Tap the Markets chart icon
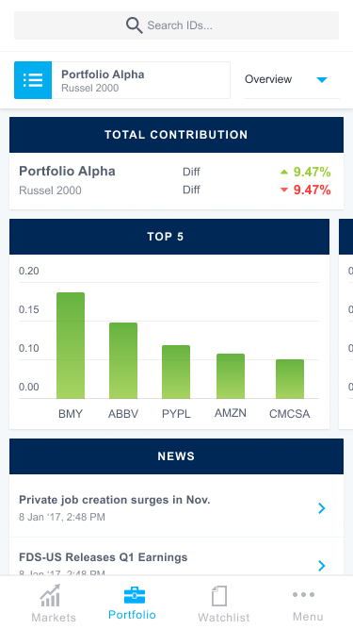The width and height of the screenshot is (353, 629). tap(51, 595)
